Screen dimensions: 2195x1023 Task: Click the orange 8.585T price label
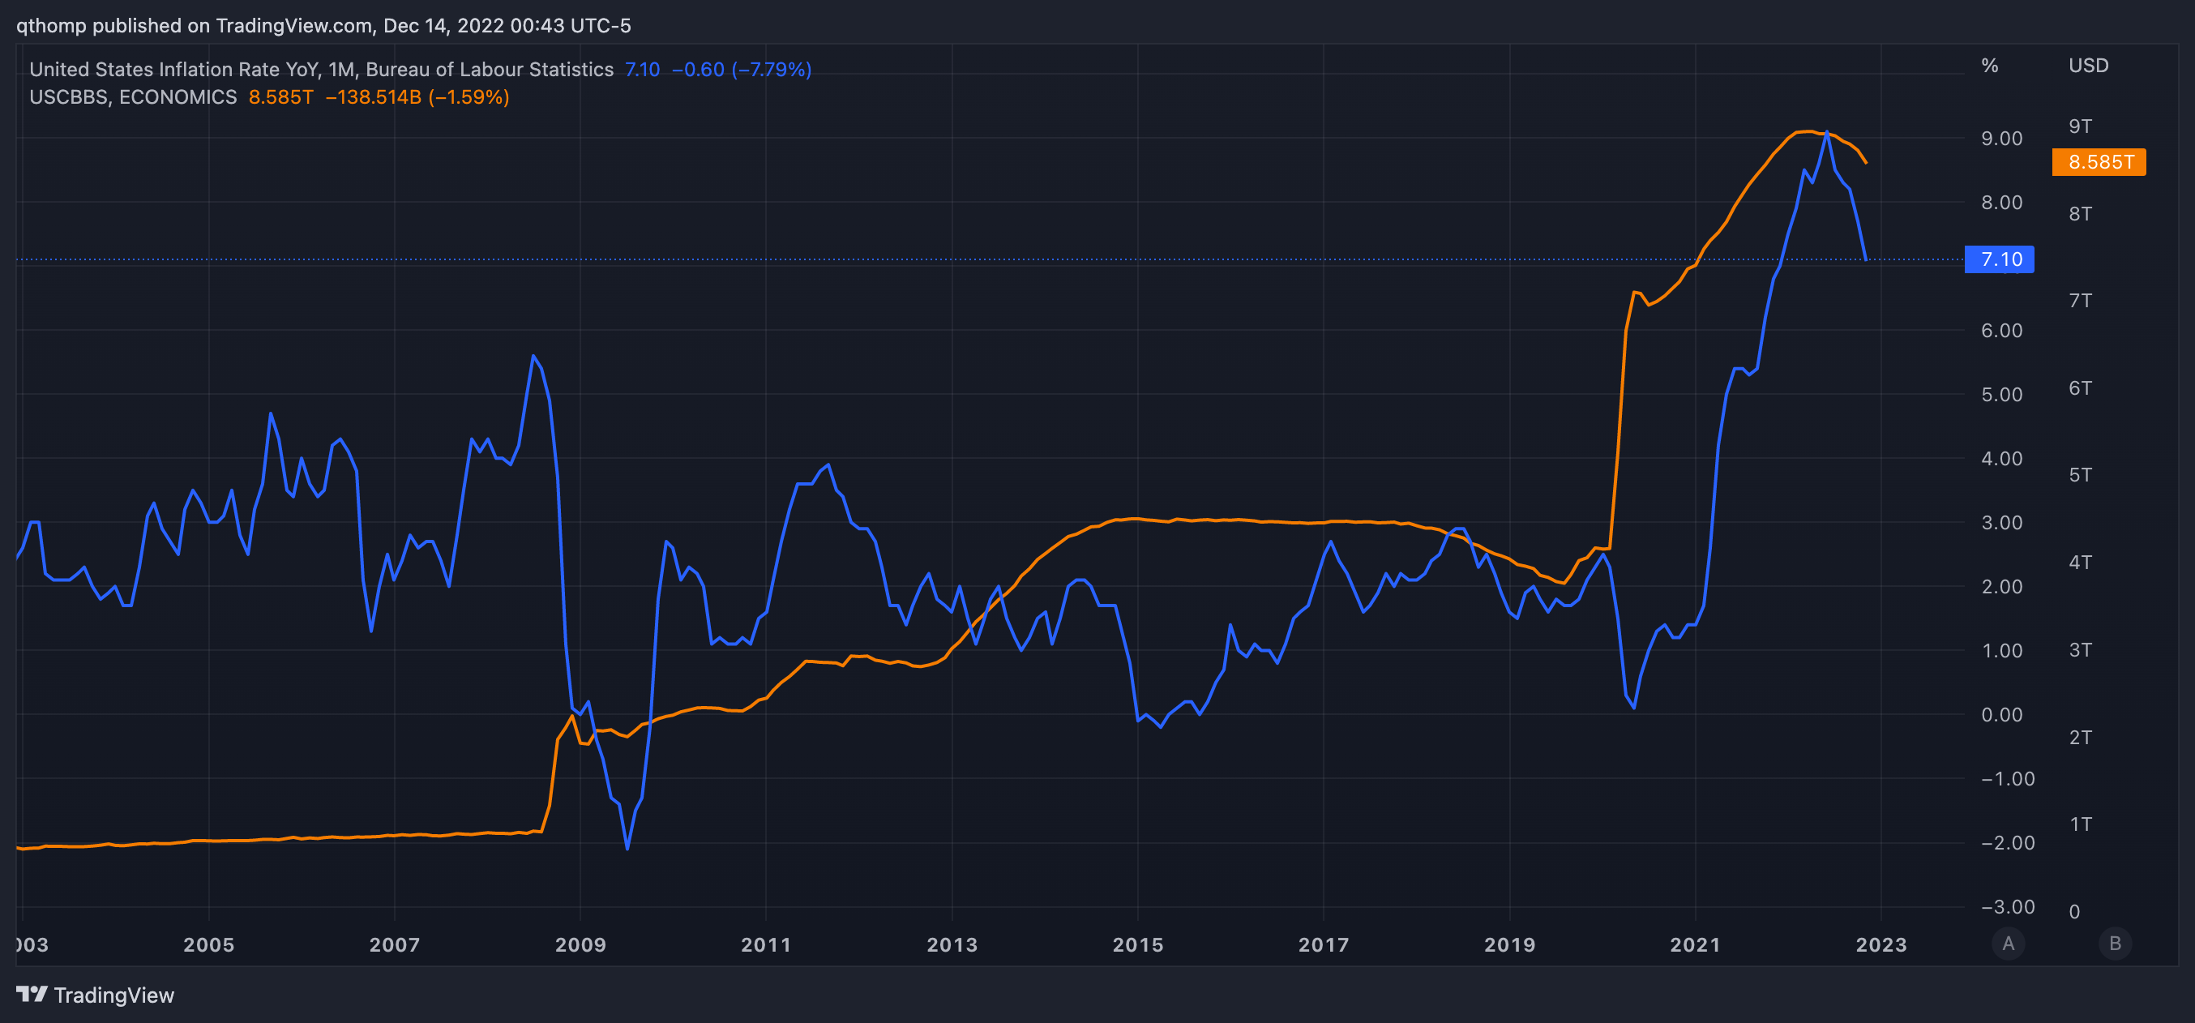pyautogui.click(x=2099, y=162)
